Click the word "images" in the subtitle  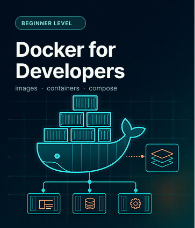(26, 88)
